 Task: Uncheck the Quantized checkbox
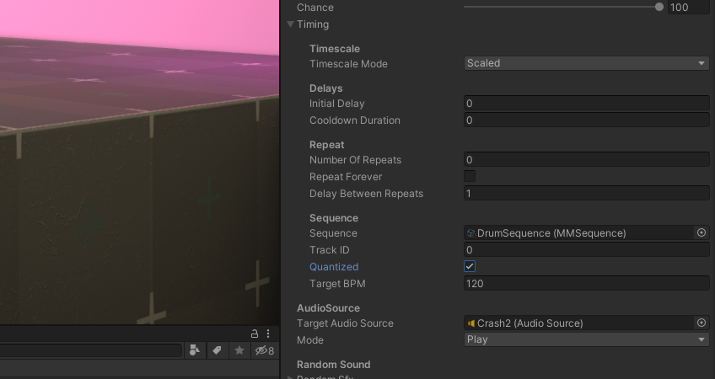[x=470, y=266]
